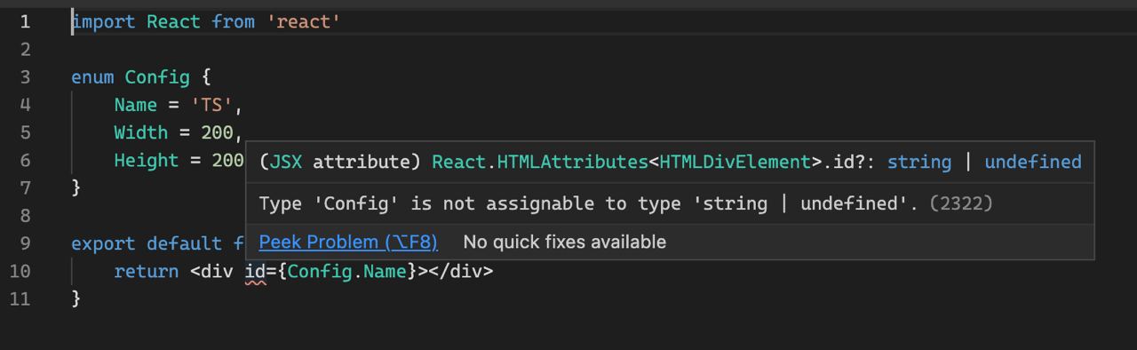Viewport: 1137px width, 350px height.
Task: Click the error code 2322 in tooltip
Action: [x=961, y=203]
